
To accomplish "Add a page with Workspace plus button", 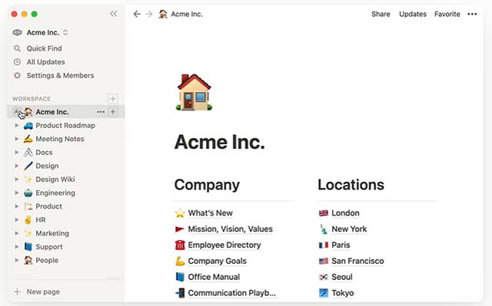I will point(113,99).
